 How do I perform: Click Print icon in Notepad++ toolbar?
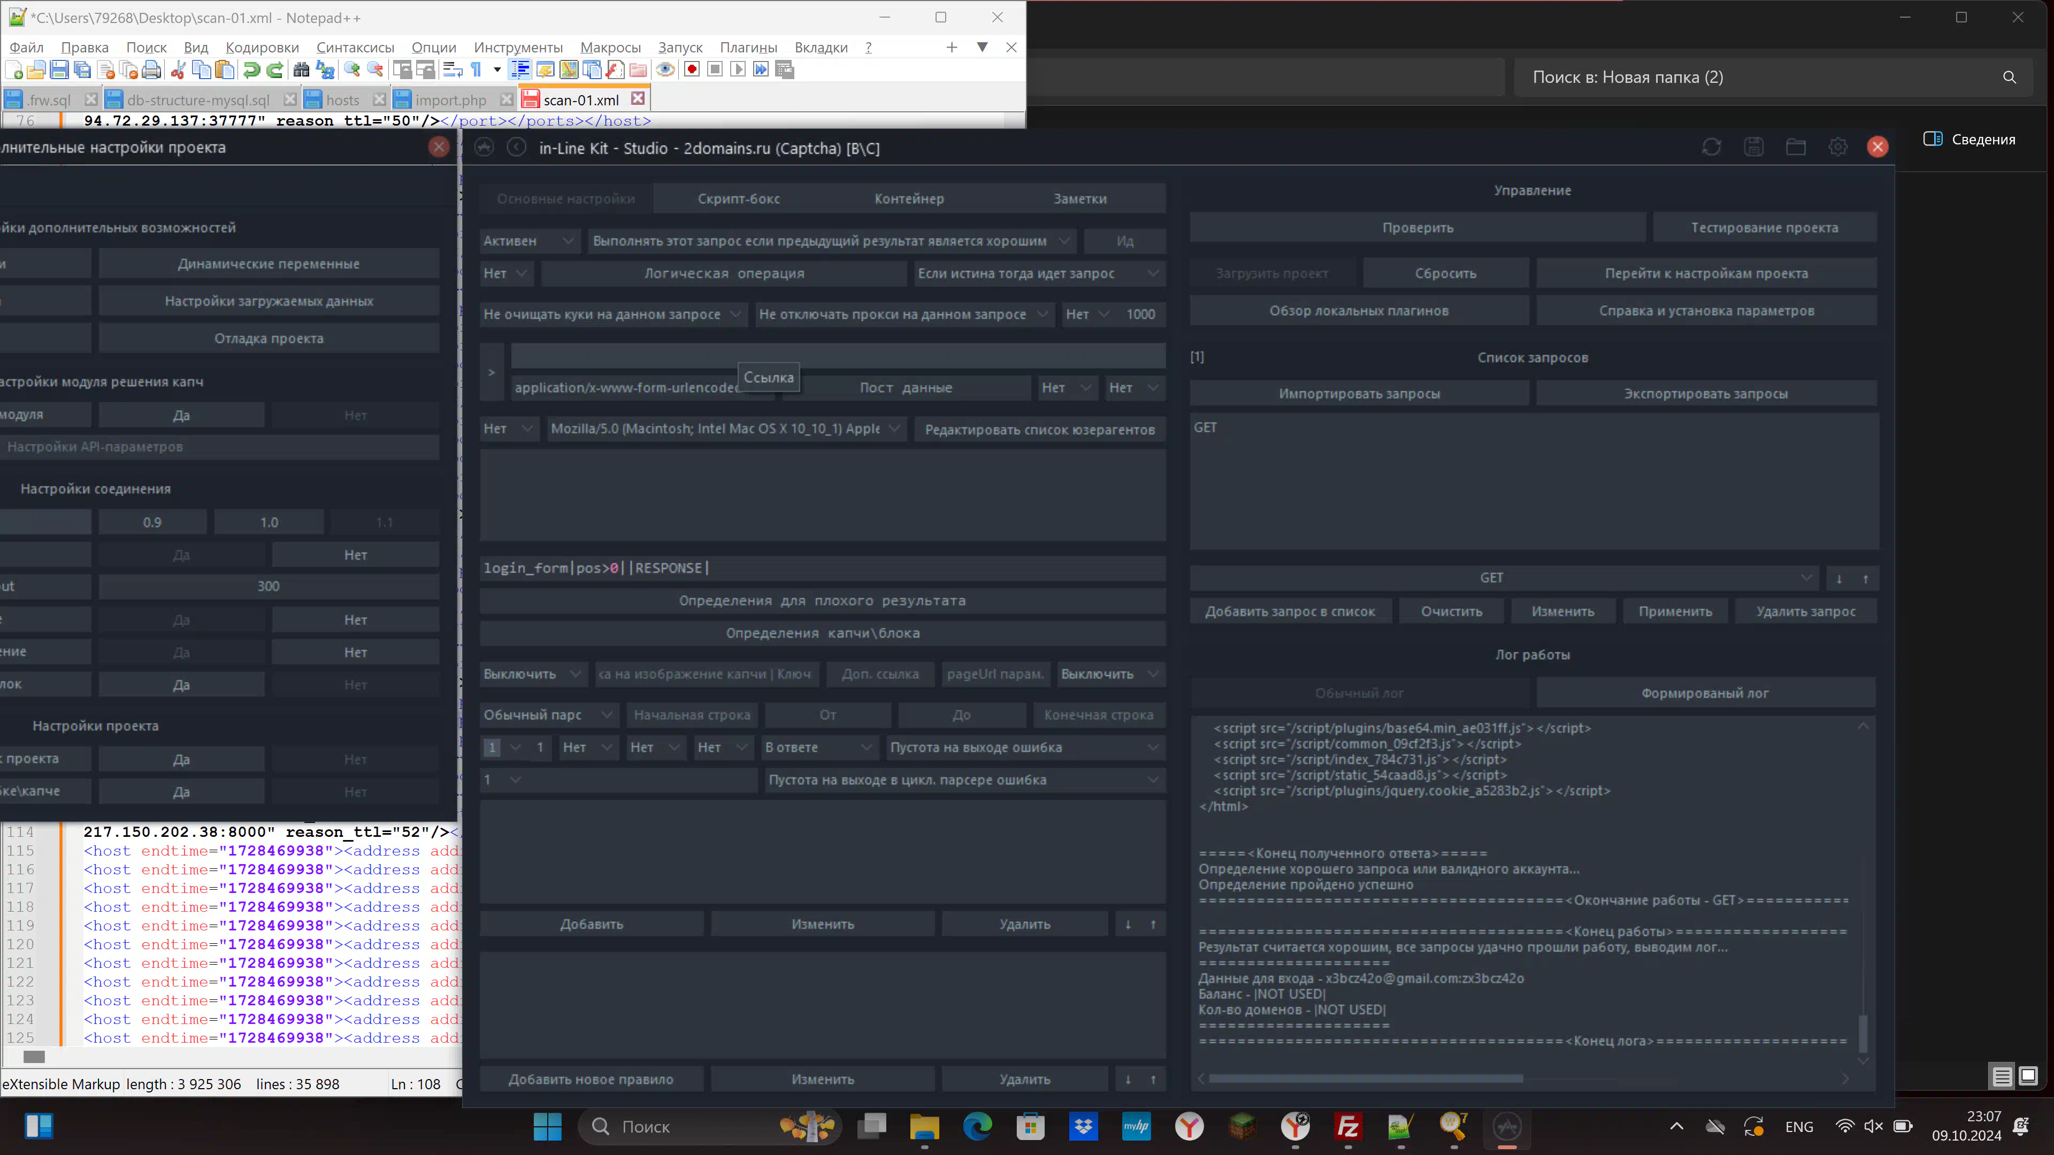tap(151, 70)
